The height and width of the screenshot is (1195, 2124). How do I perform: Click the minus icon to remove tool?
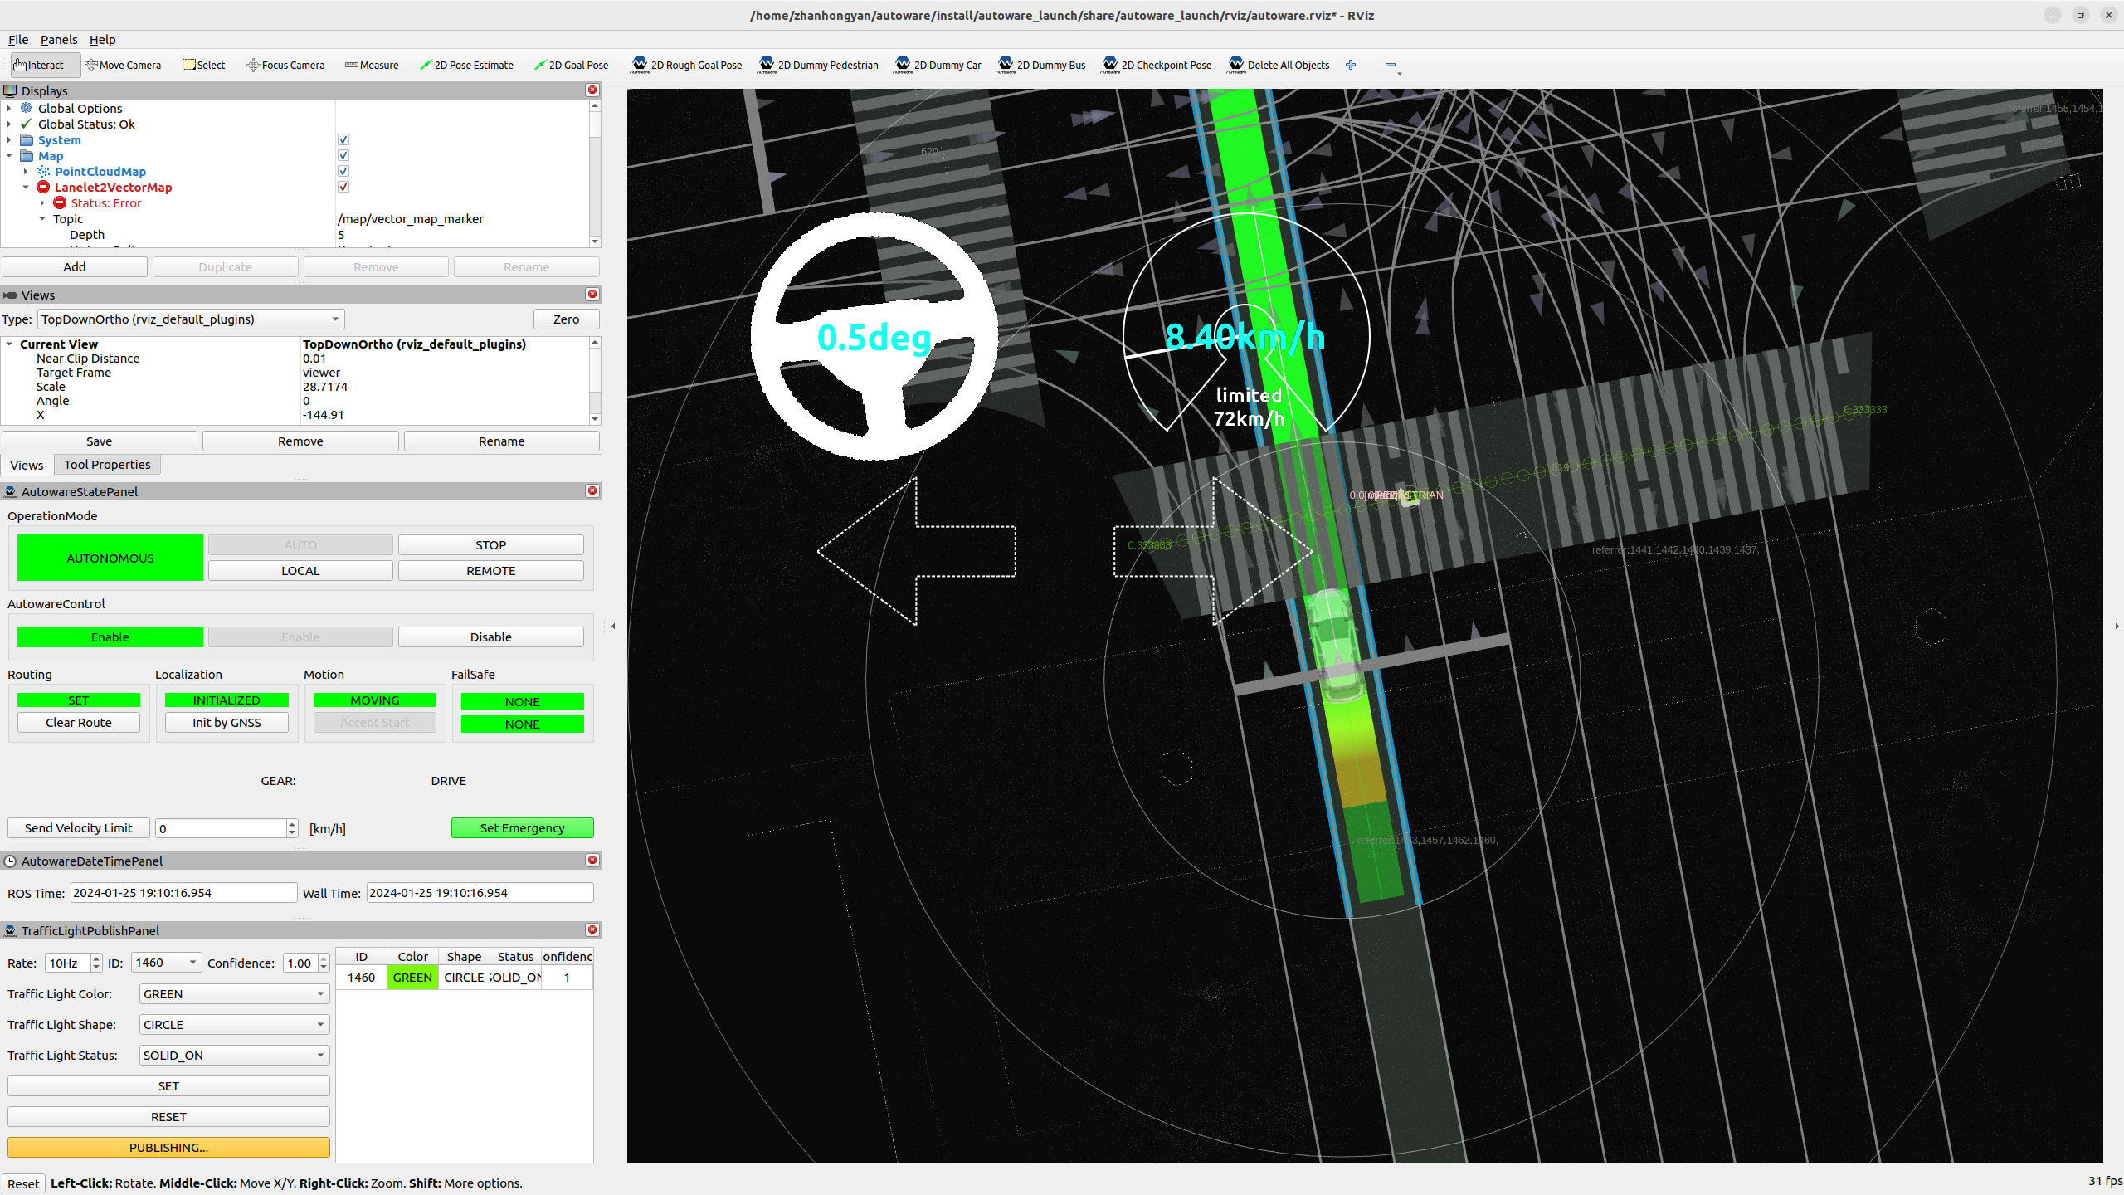click(1391, 65)
